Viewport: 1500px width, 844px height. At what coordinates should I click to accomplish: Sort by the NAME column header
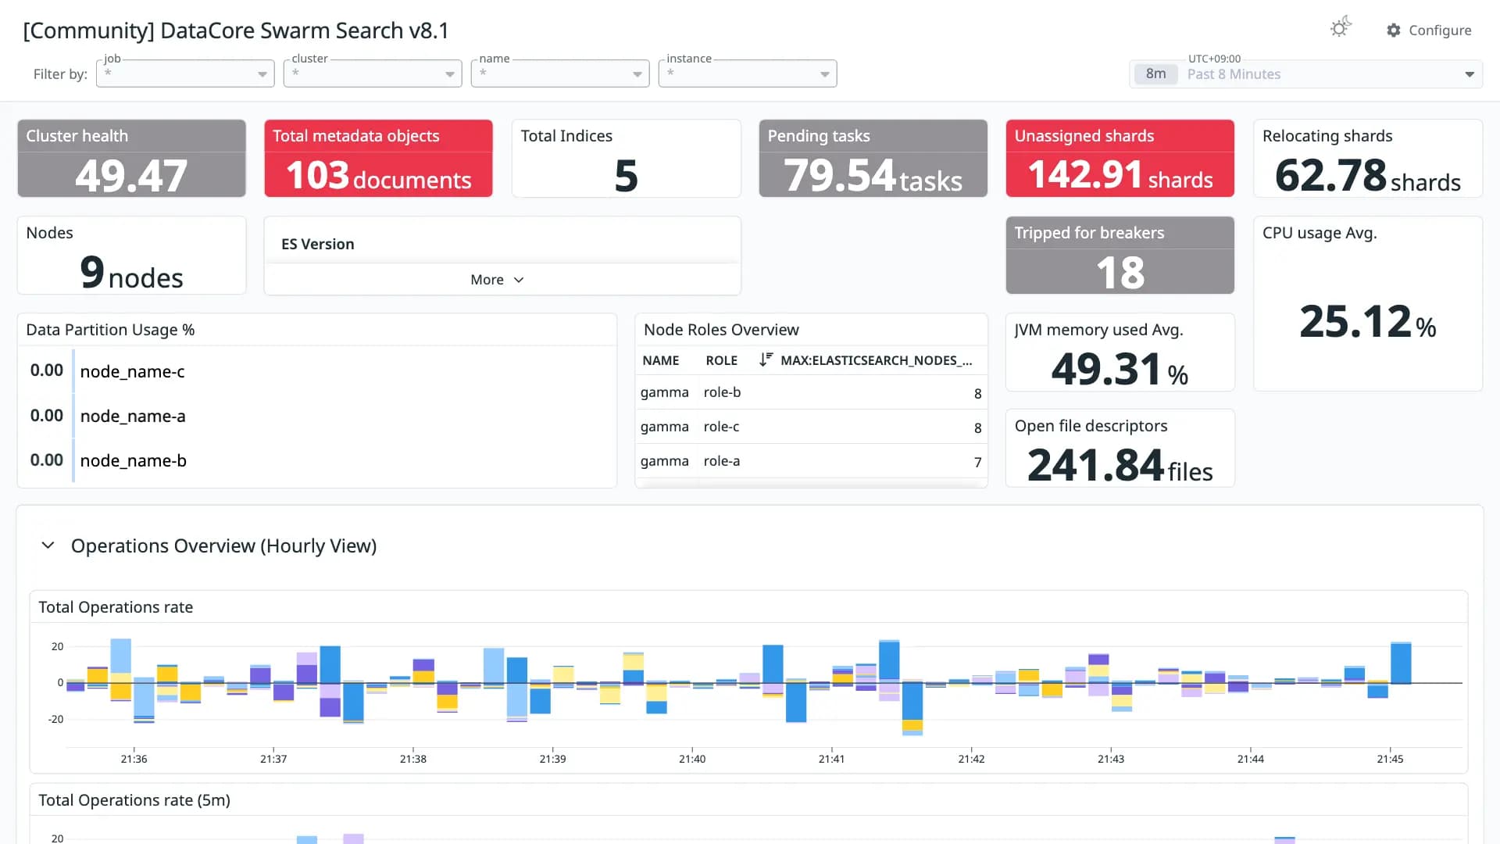661,360
